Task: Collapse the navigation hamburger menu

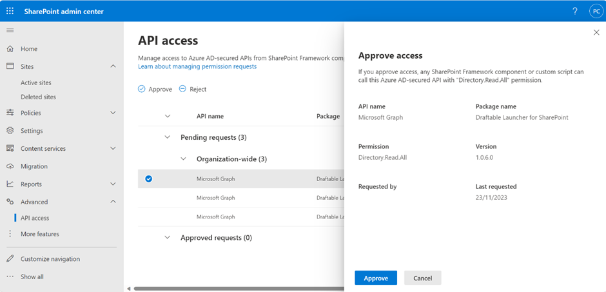Action: point(10,30)
